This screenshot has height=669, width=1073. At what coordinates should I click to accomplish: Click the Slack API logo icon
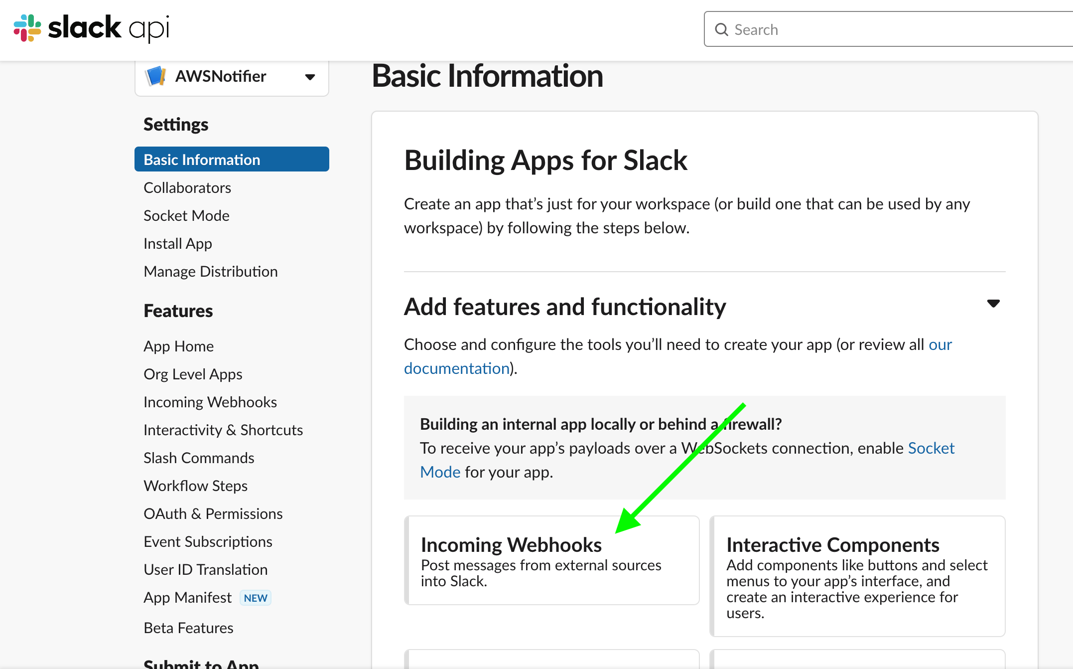pyautogui.click(x=27, y=27)
